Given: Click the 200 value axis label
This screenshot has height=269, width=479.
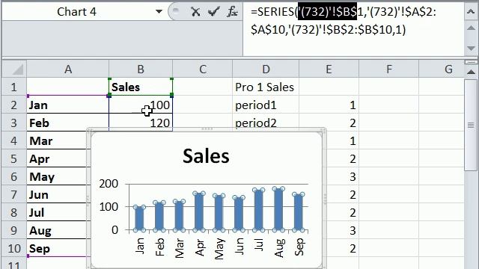Looking at the screenshot, I should point(109,184).
